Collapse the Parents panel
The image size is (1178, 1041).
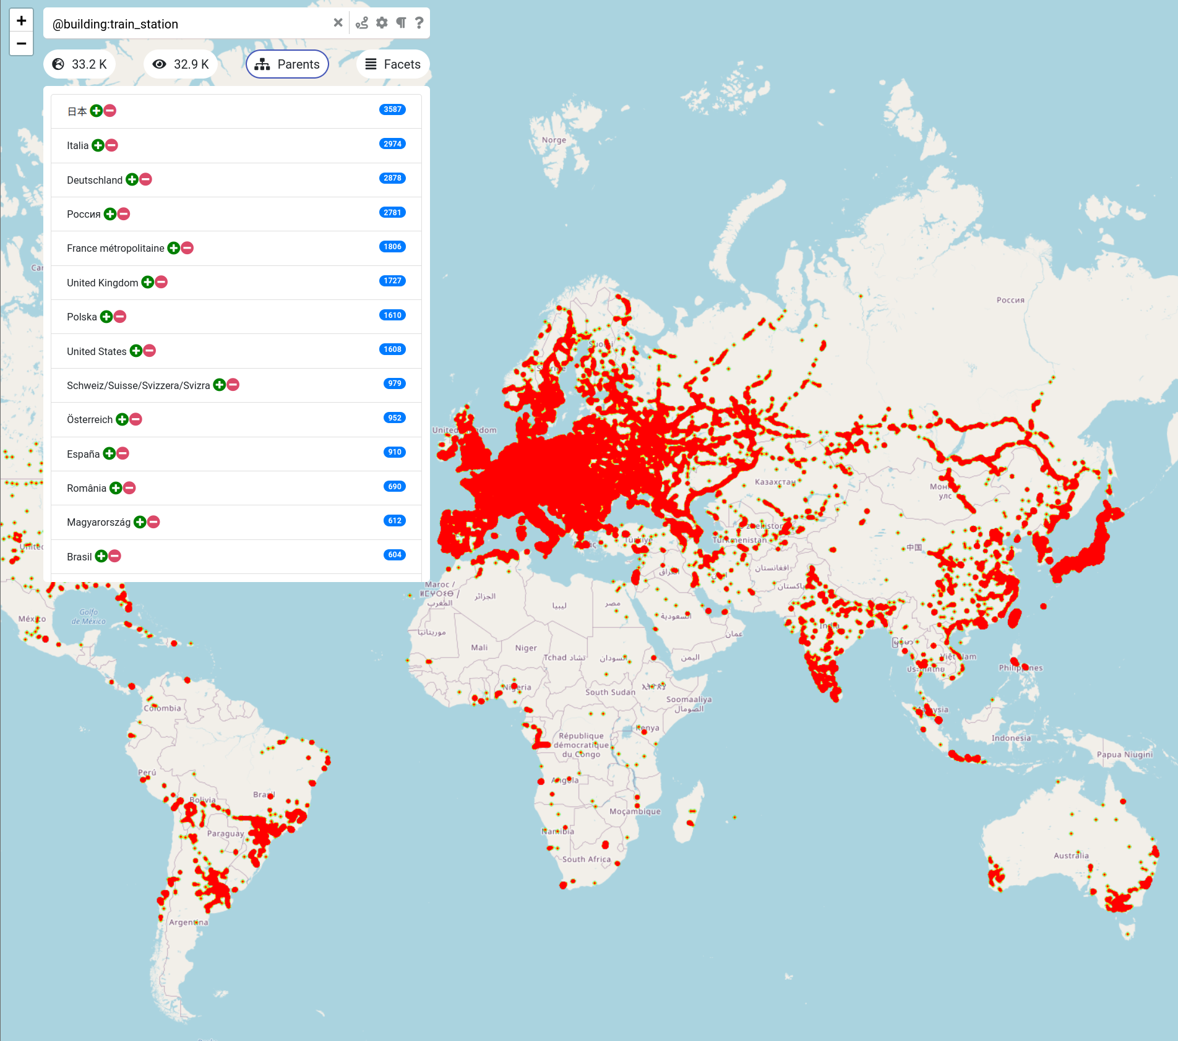pos(287,64)
